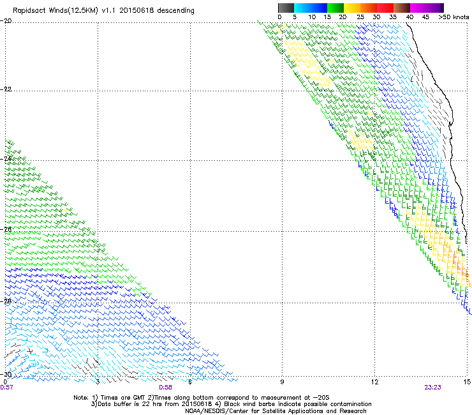
Task: Click the longitude 12 axis label
Action: [374, 382]
